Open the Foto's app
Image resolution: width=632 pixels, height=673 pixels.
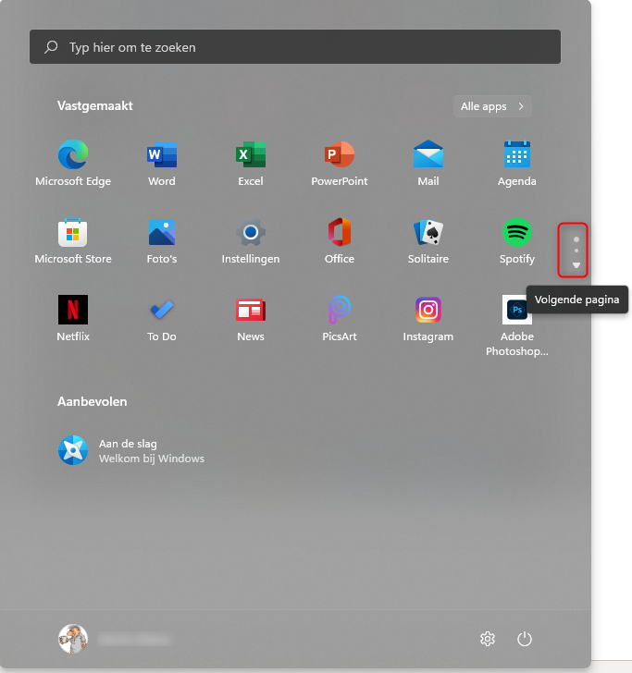162,240
